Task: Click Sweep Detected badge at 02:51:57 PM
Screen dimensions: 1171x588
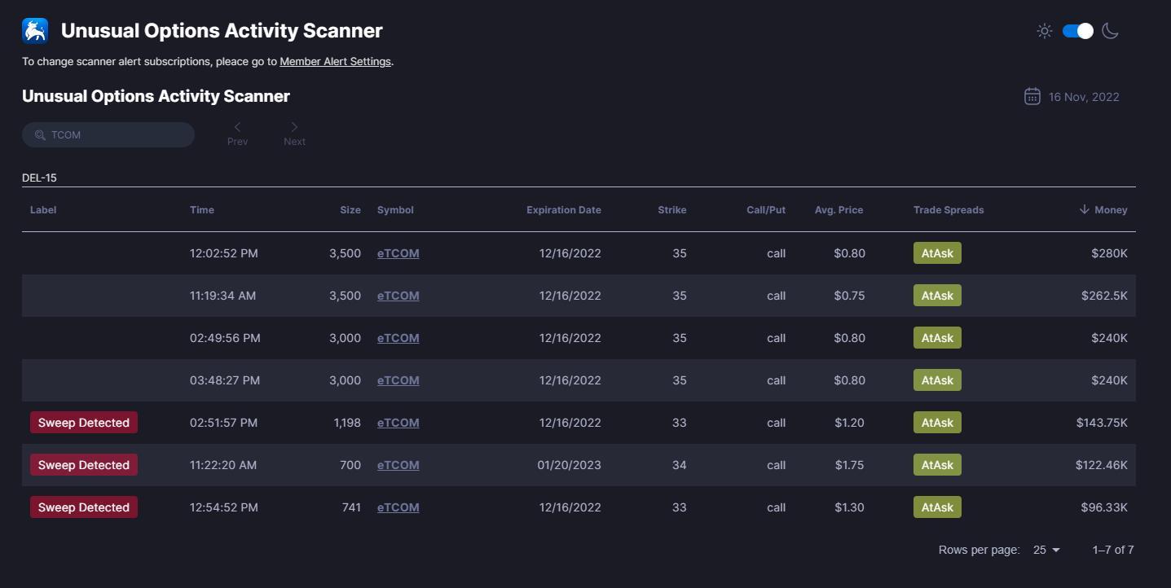Action: pos(84,423)
